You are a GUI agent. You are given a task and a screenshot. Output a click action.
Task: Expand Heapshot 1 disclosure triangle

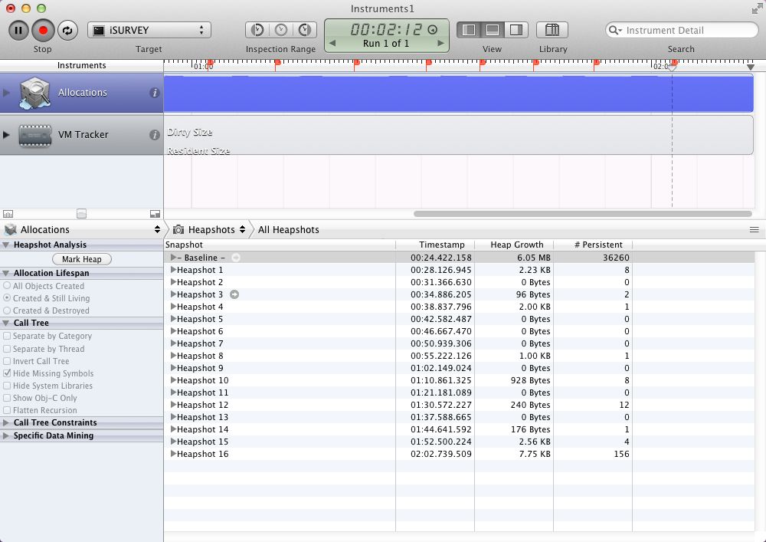(x=173, y=270)
